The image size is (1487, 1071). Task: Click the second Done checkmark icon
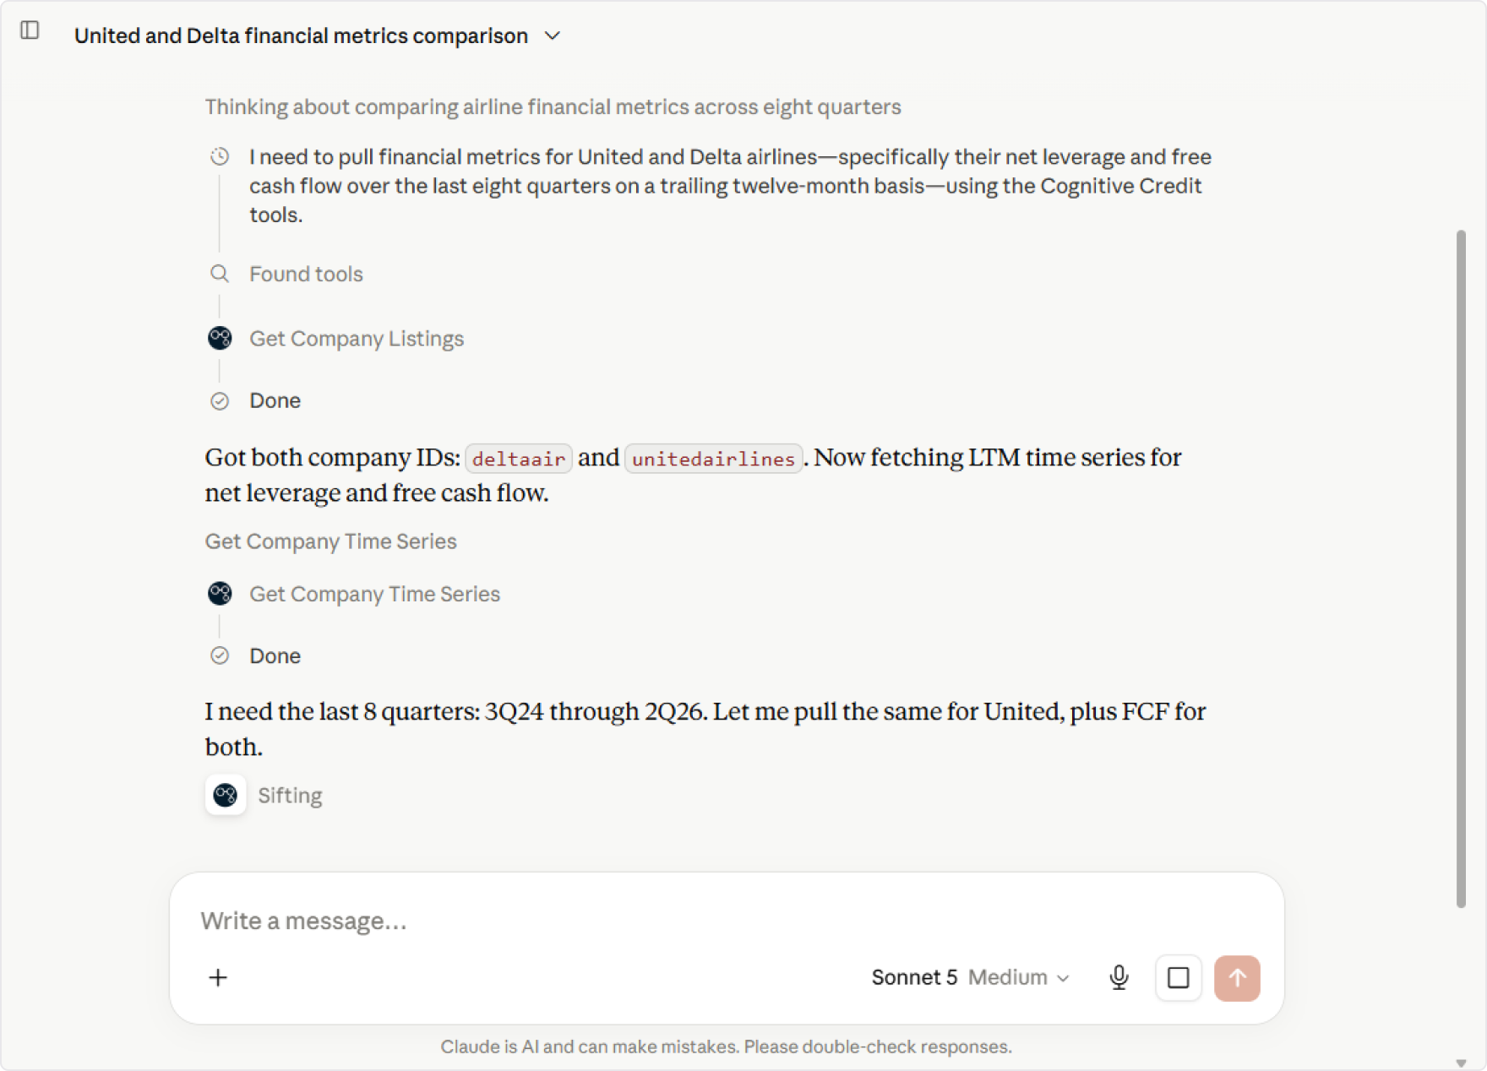pyautogui.click(x=220, y=655)
